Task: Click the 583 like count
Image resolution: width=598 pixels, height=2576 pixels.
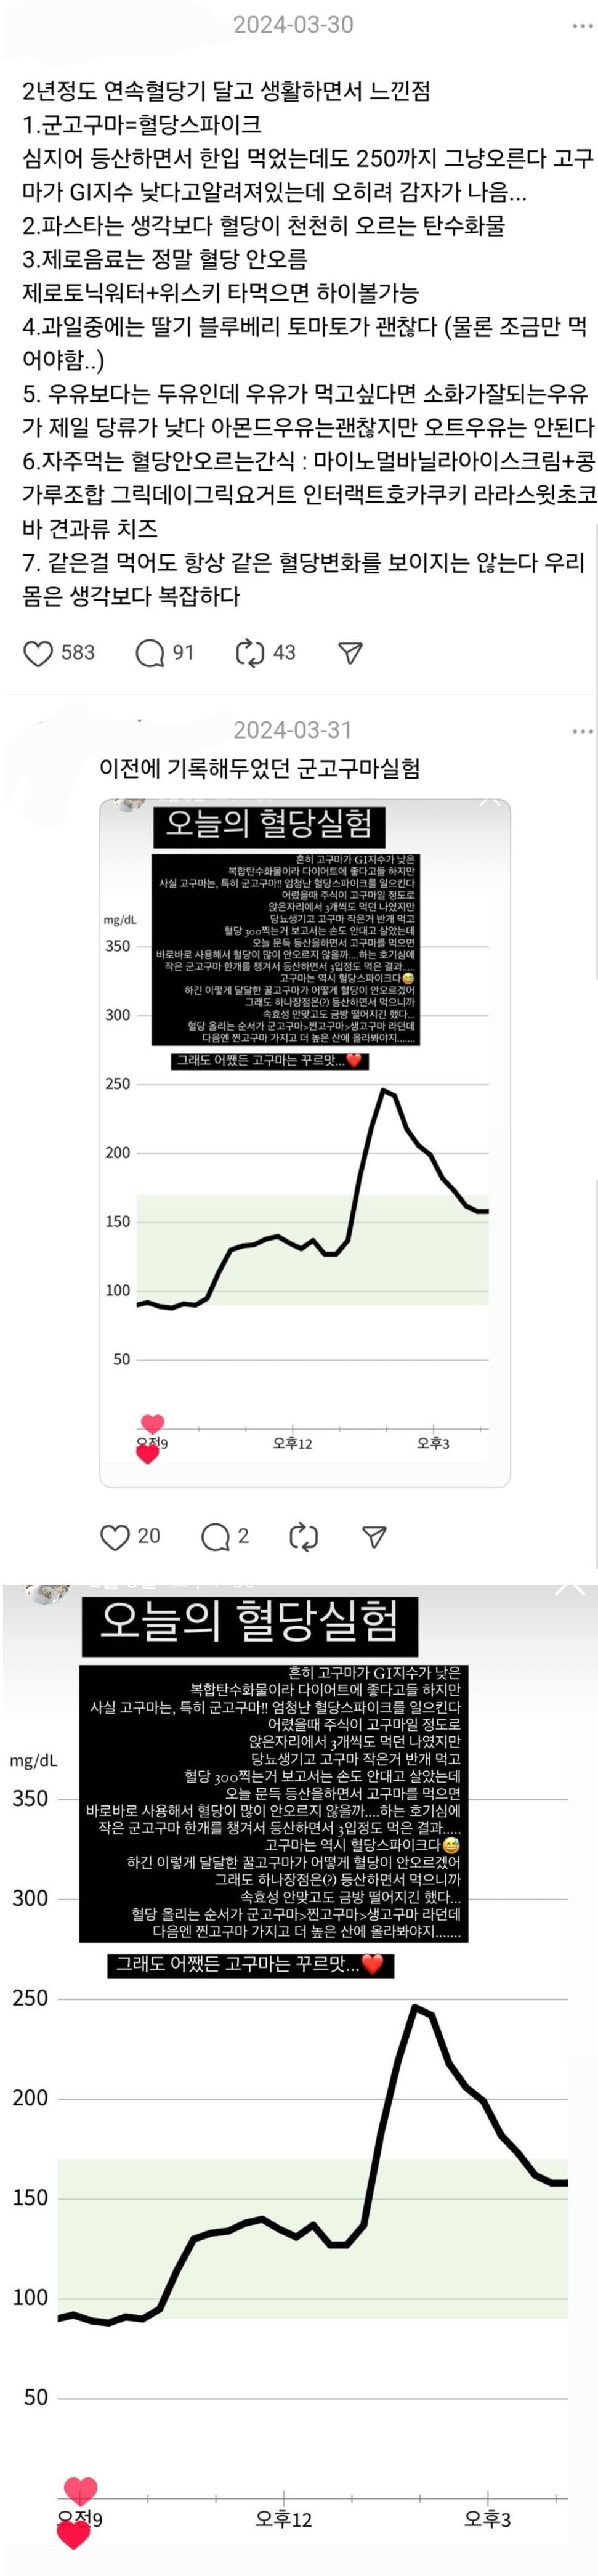Action: [x=78, y=653]
